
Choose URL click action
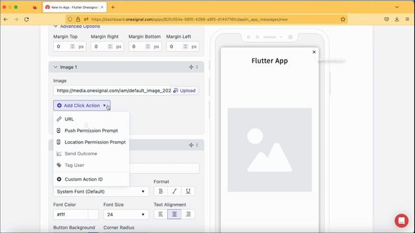pyautogui.click(x=91, y=119)
